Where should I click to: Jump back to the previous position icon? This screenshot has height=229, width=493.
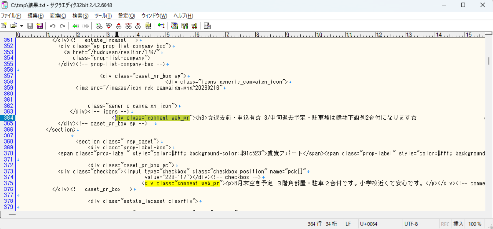[75, 26]
